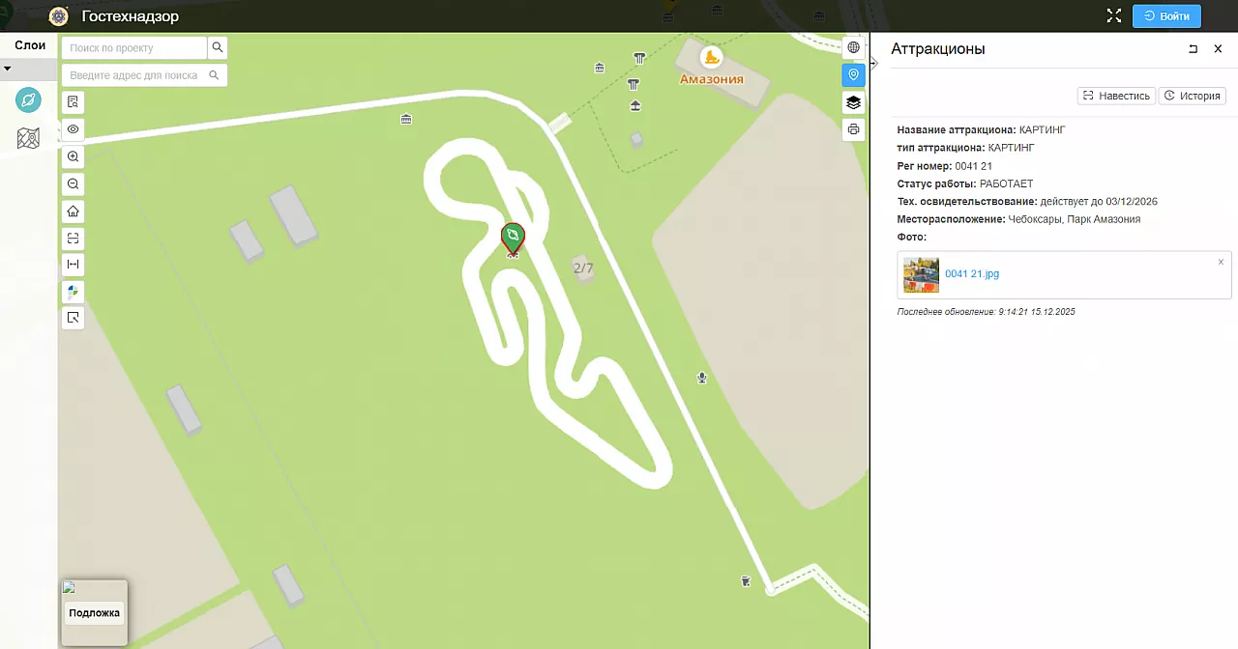Select the folded map layer item

tap(29, 139)
